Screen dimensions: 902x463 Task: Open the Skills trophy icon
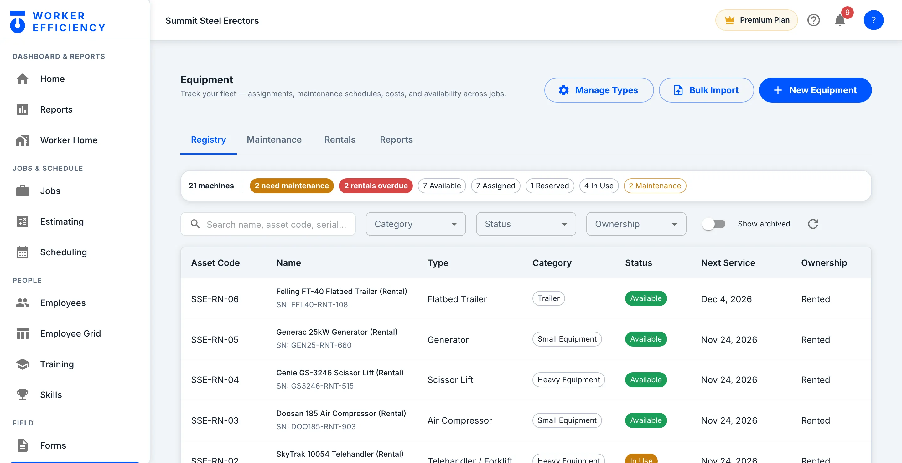[x=23, y=395]
